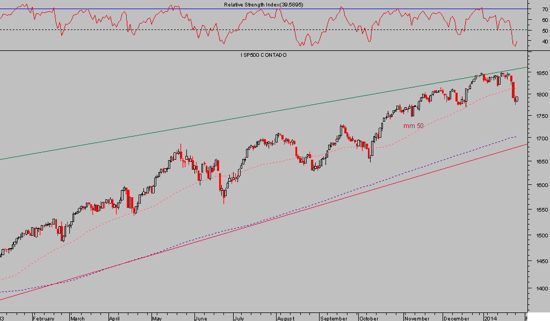Select the November date axis label

point(416,318)
